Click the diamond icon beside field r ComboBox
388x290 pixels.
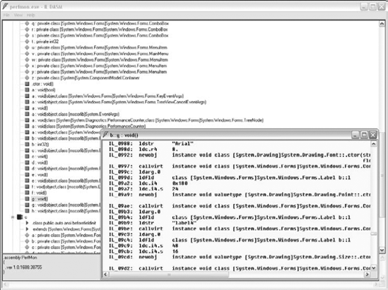(28, 30)
